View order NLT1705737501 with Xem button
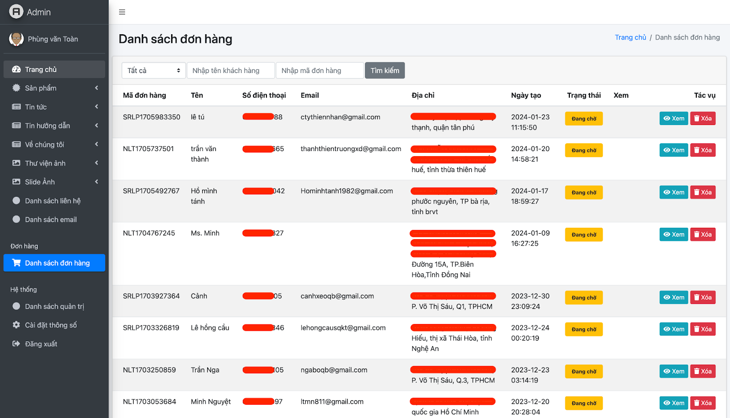The height and width of the screenshot is (418, 730). coord(673,150)
